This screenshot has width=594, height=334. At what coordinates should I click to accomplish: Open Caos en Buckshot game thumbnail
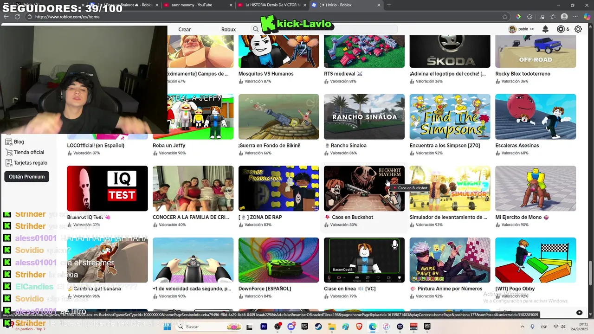(x=364, y=188)
